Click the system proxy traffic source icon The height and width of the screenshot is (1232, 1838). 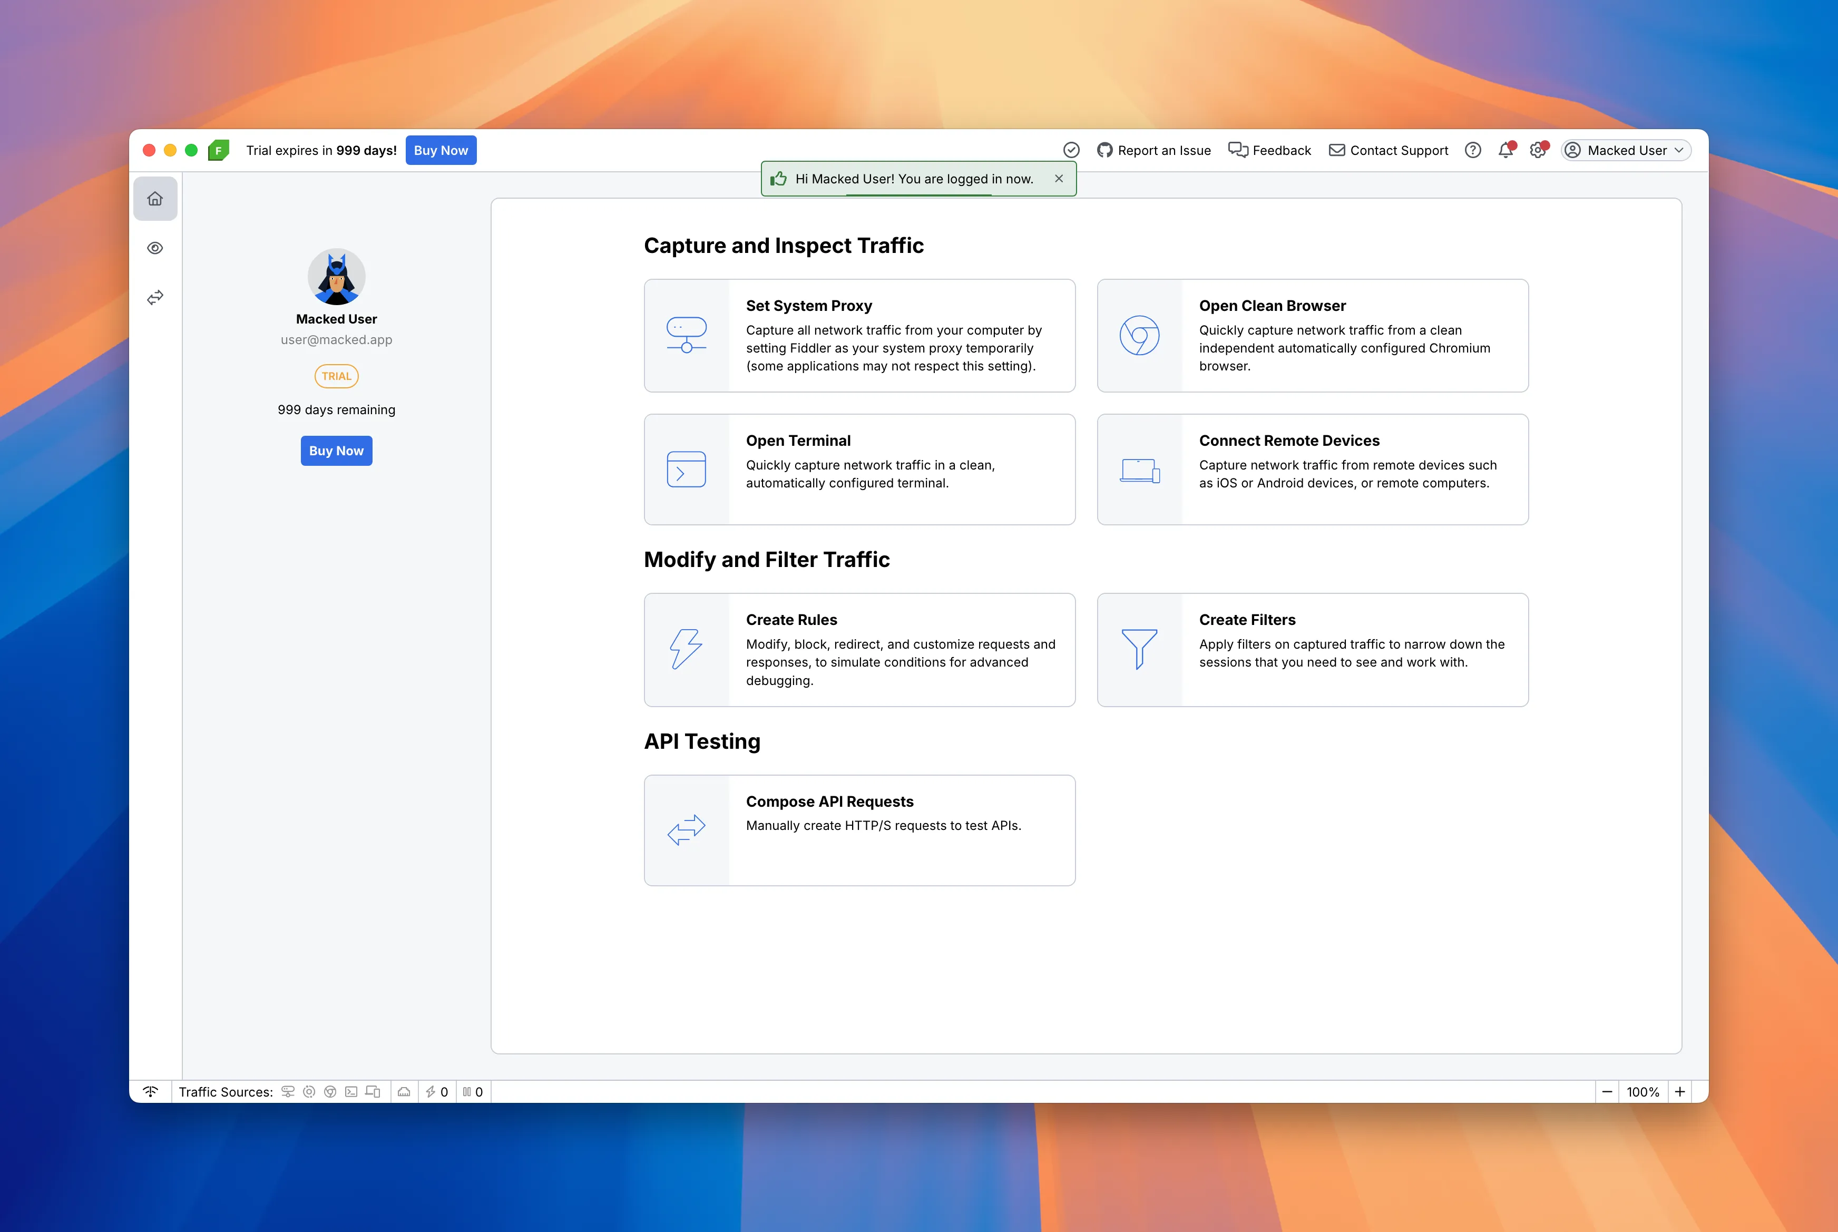tap(288, 1091)
